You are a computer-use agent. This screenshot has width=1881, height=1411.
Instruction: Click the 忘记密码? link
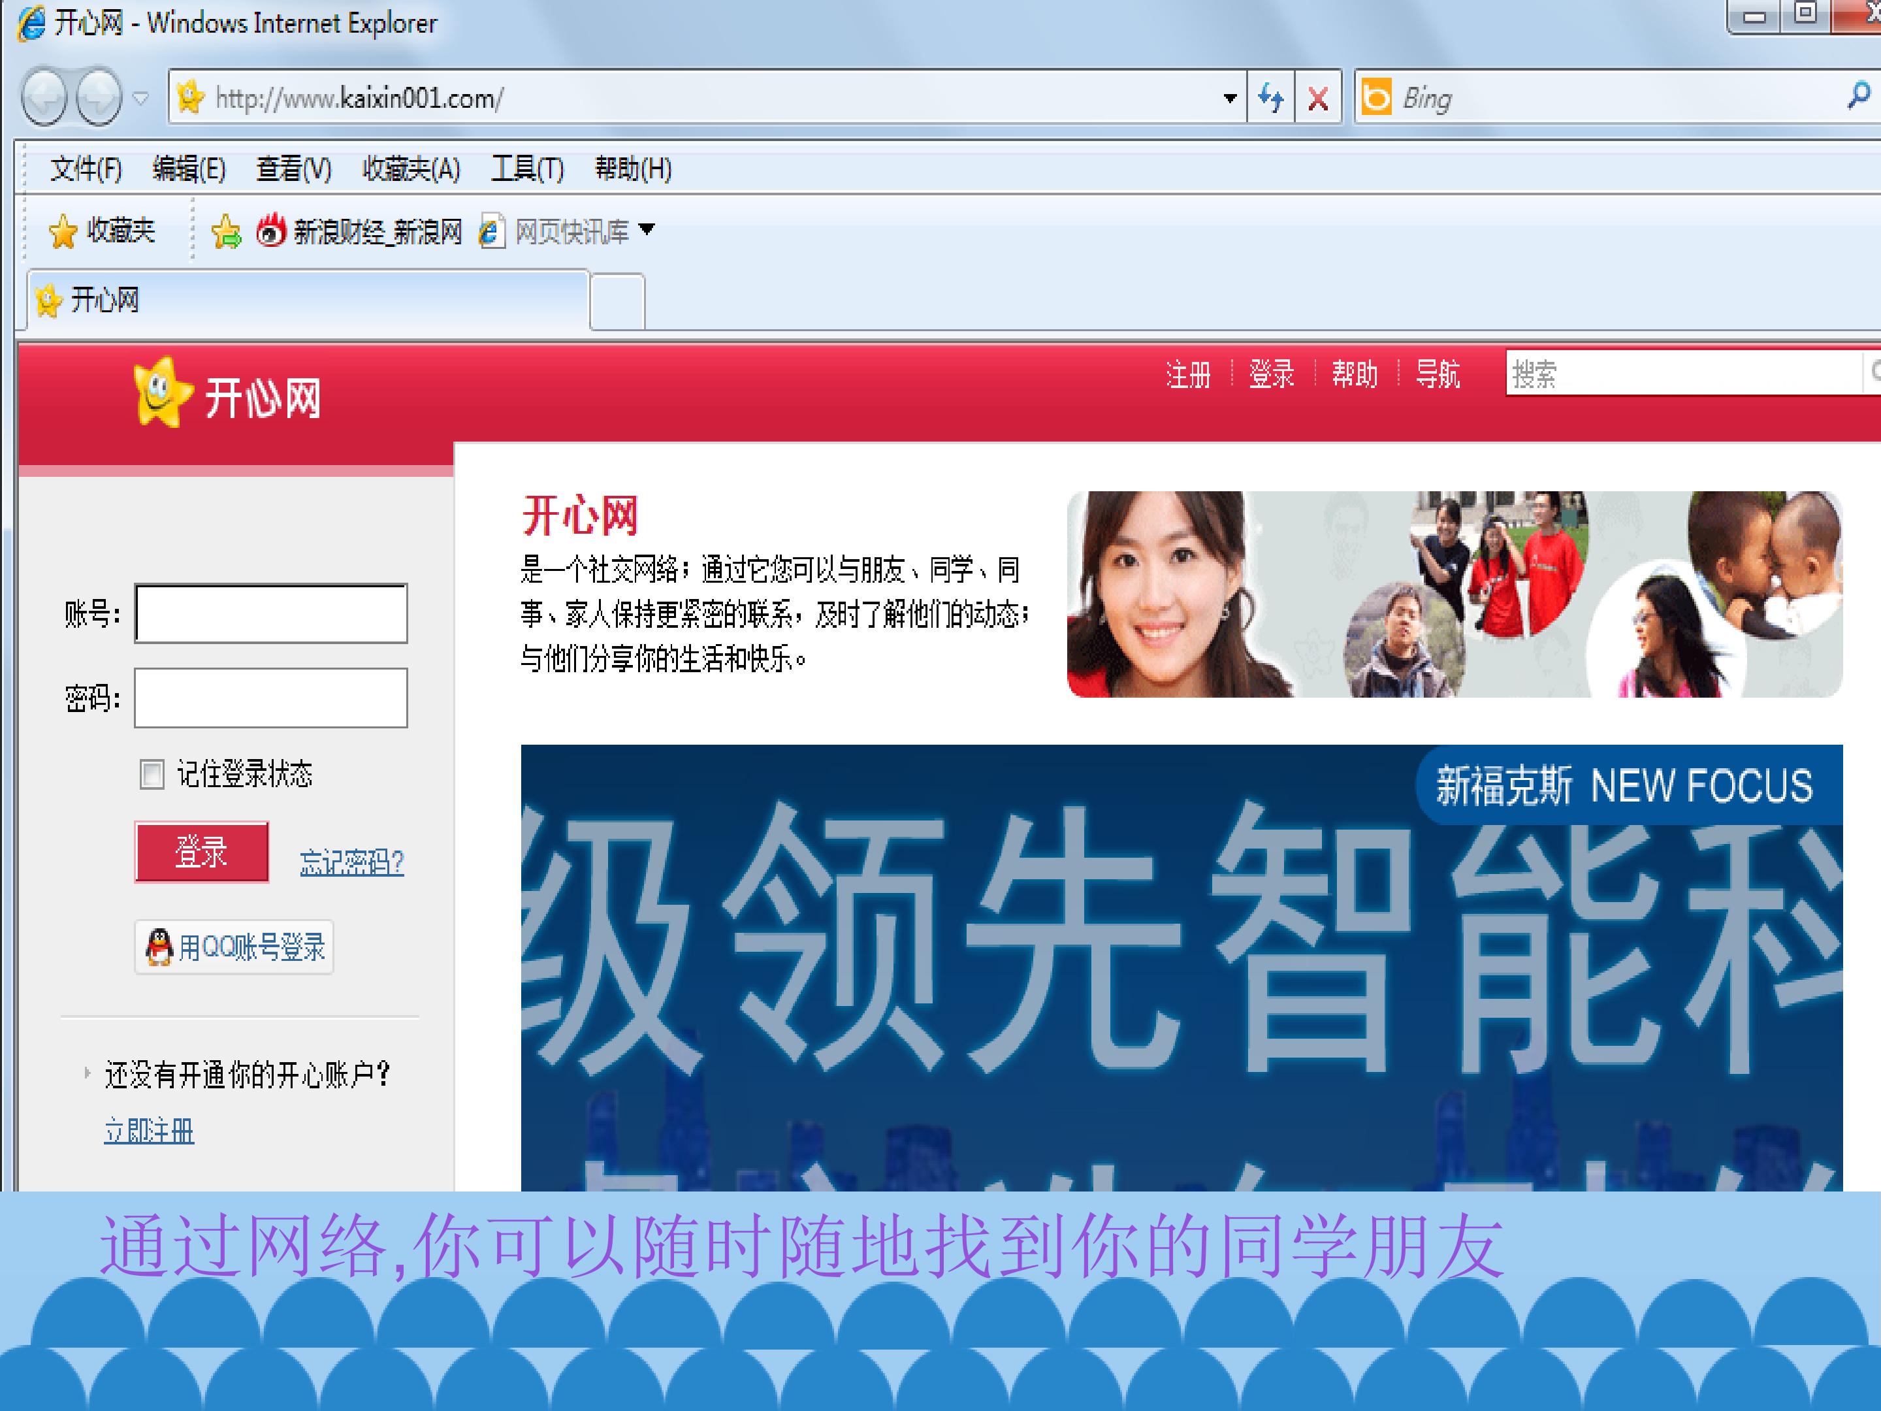(x=352, y=862)
